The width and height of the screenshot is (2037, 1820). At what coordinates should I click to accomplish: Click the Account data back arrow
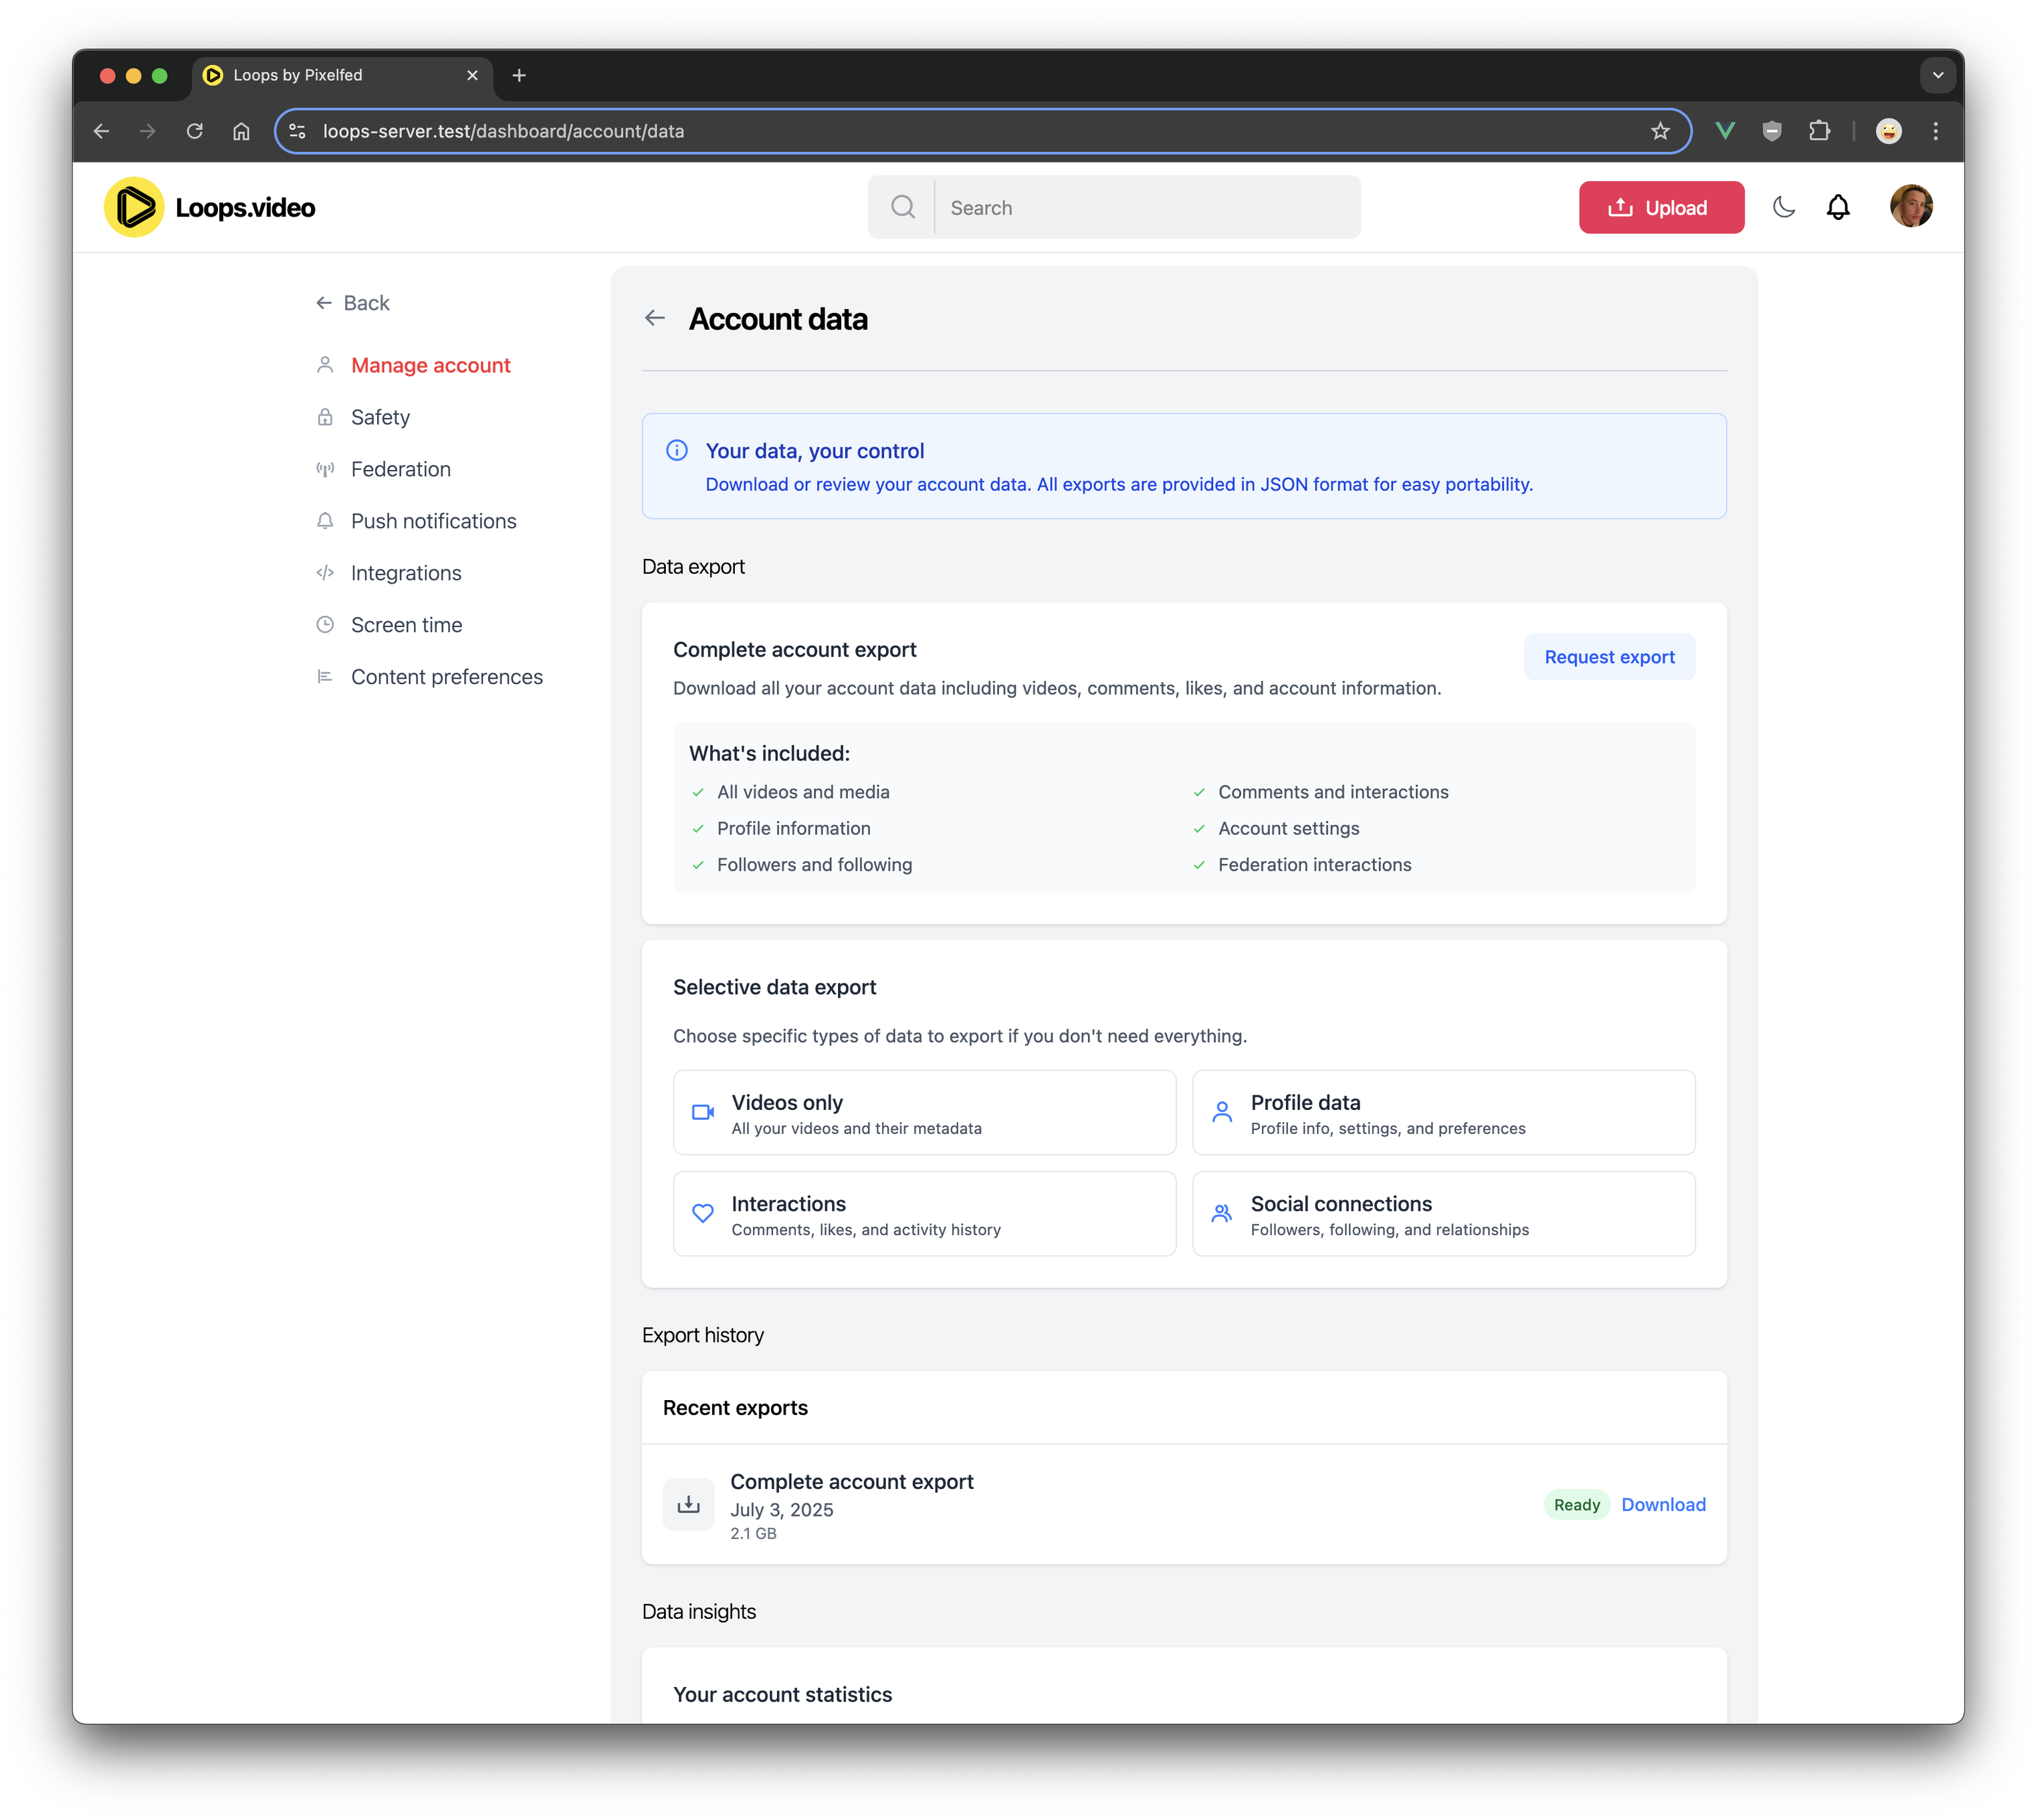click(655, 318)
